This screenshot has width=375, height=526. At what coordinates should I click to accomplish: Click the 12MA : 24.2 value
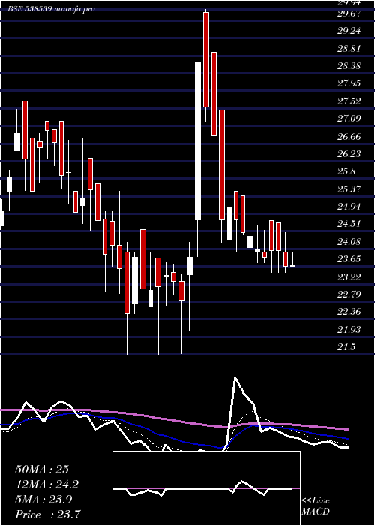click(47, 485)
